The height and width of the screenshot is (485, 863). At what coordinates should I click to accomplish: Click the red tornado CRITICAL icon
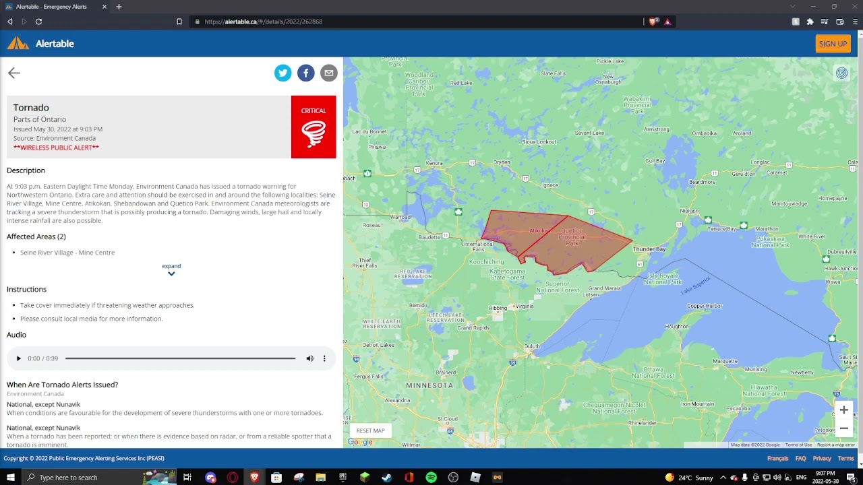(314, 127)
